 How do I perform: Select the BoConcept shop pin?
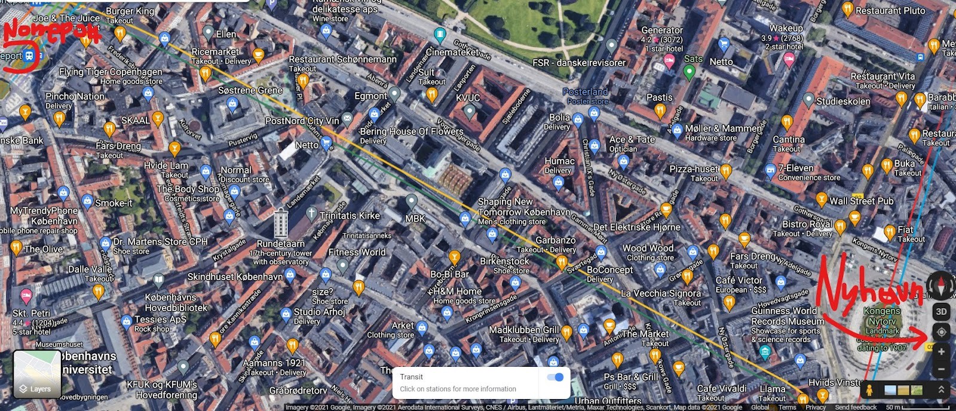point(600,252)
